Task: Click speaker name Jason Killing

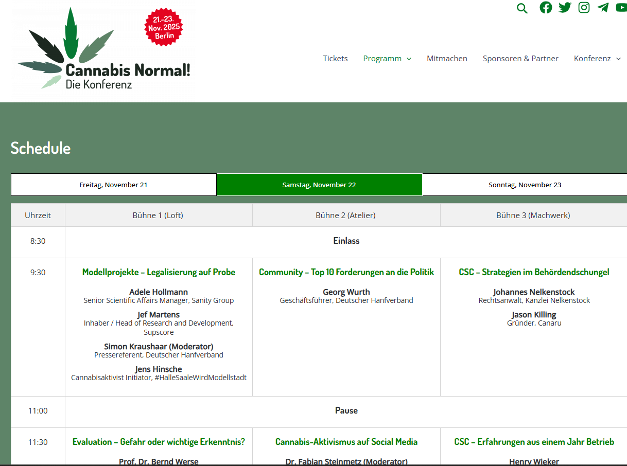Action: click(534, 315)
